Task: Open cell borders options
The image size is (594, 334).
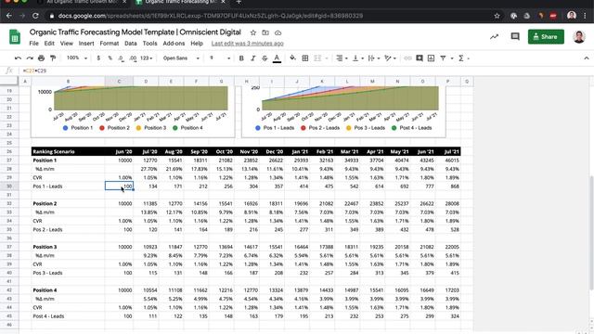Action: 305,58
